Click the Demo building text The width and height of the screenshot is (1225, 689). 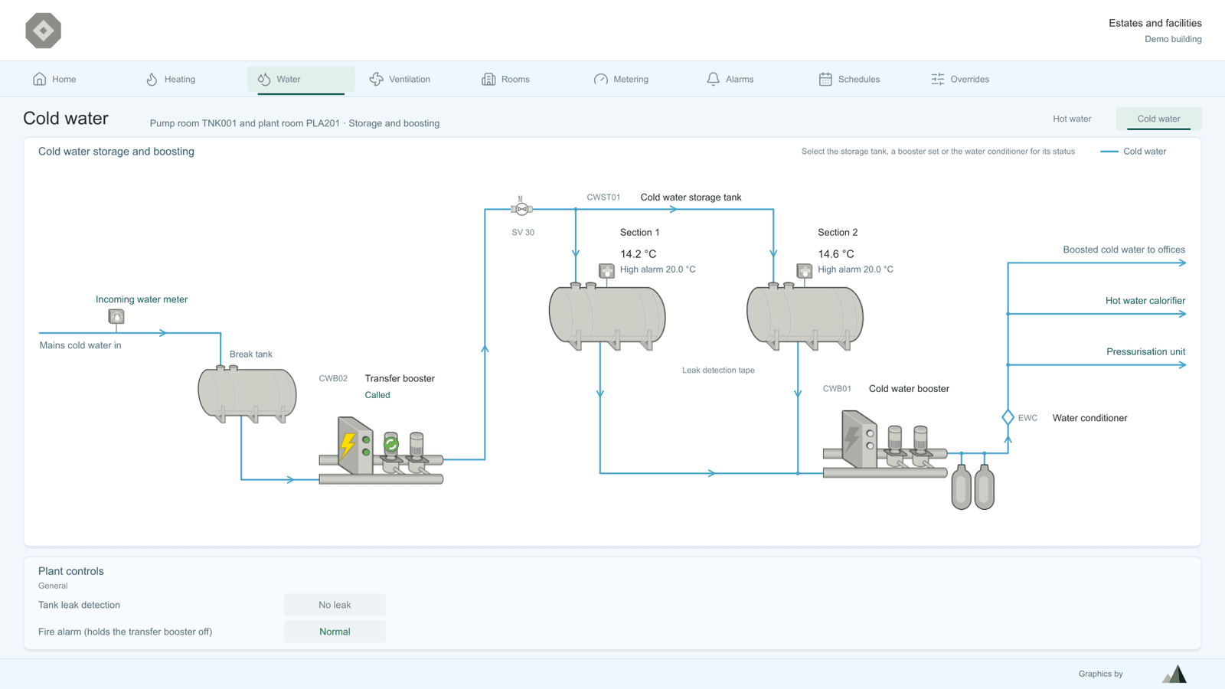(1173, 39)
